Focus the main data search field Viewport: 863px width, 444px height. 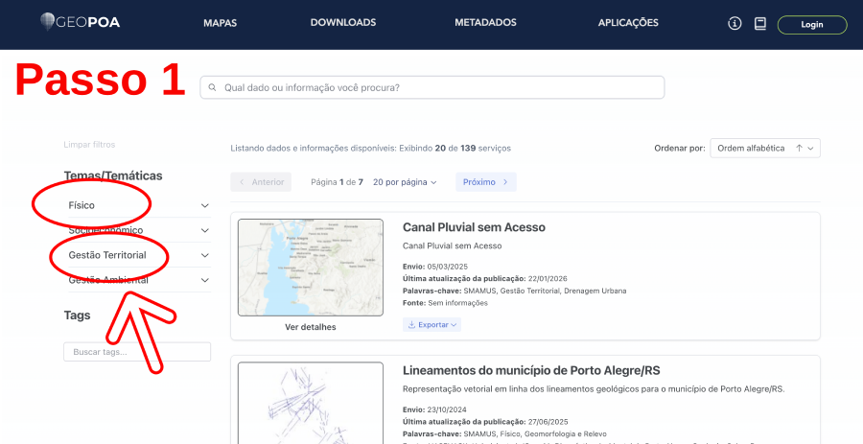tap(432, 87)
